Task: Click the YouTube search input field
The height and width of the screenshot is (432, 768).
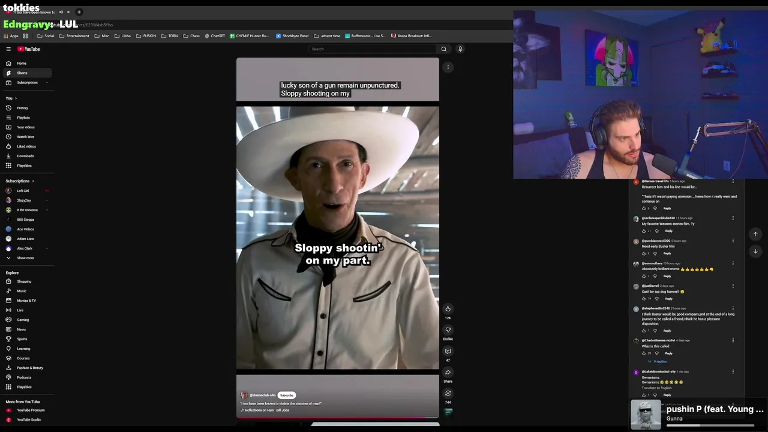Action: click(x=373, y=49)
